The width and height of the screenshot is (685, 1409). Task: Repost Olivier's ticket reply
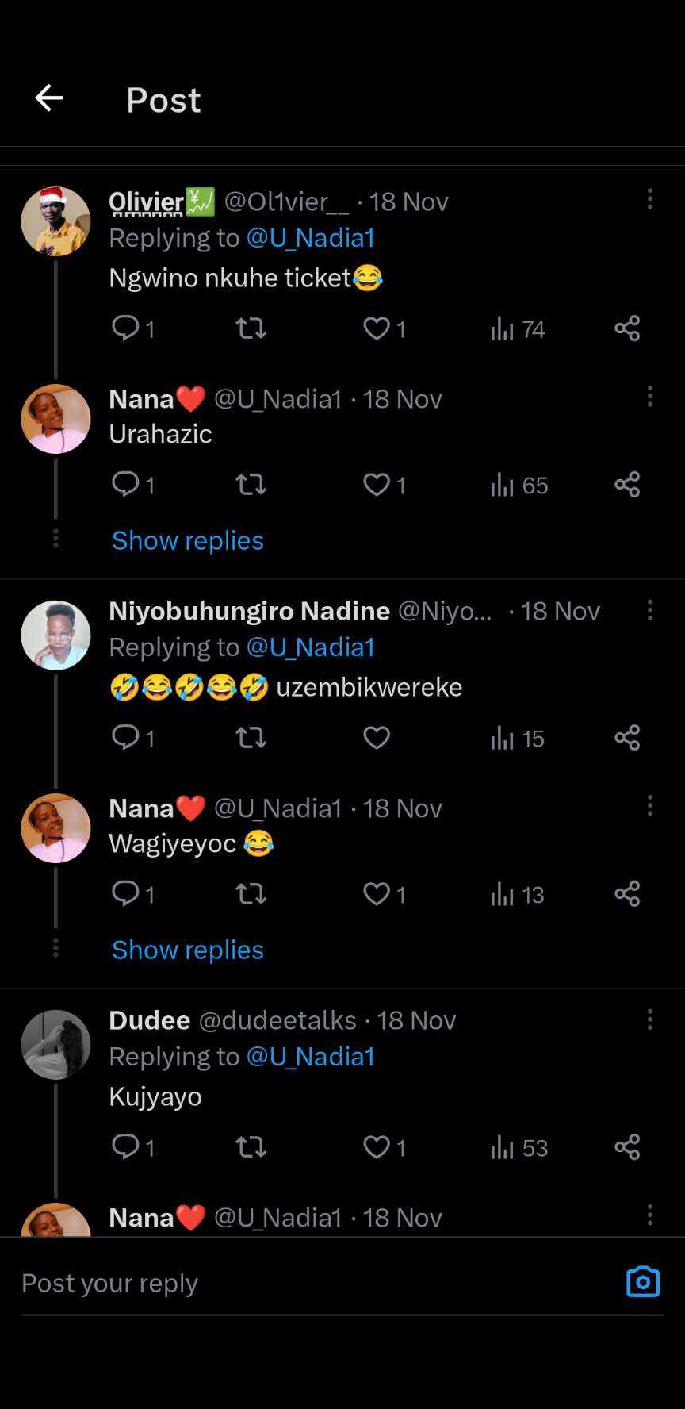click(251, 328)
